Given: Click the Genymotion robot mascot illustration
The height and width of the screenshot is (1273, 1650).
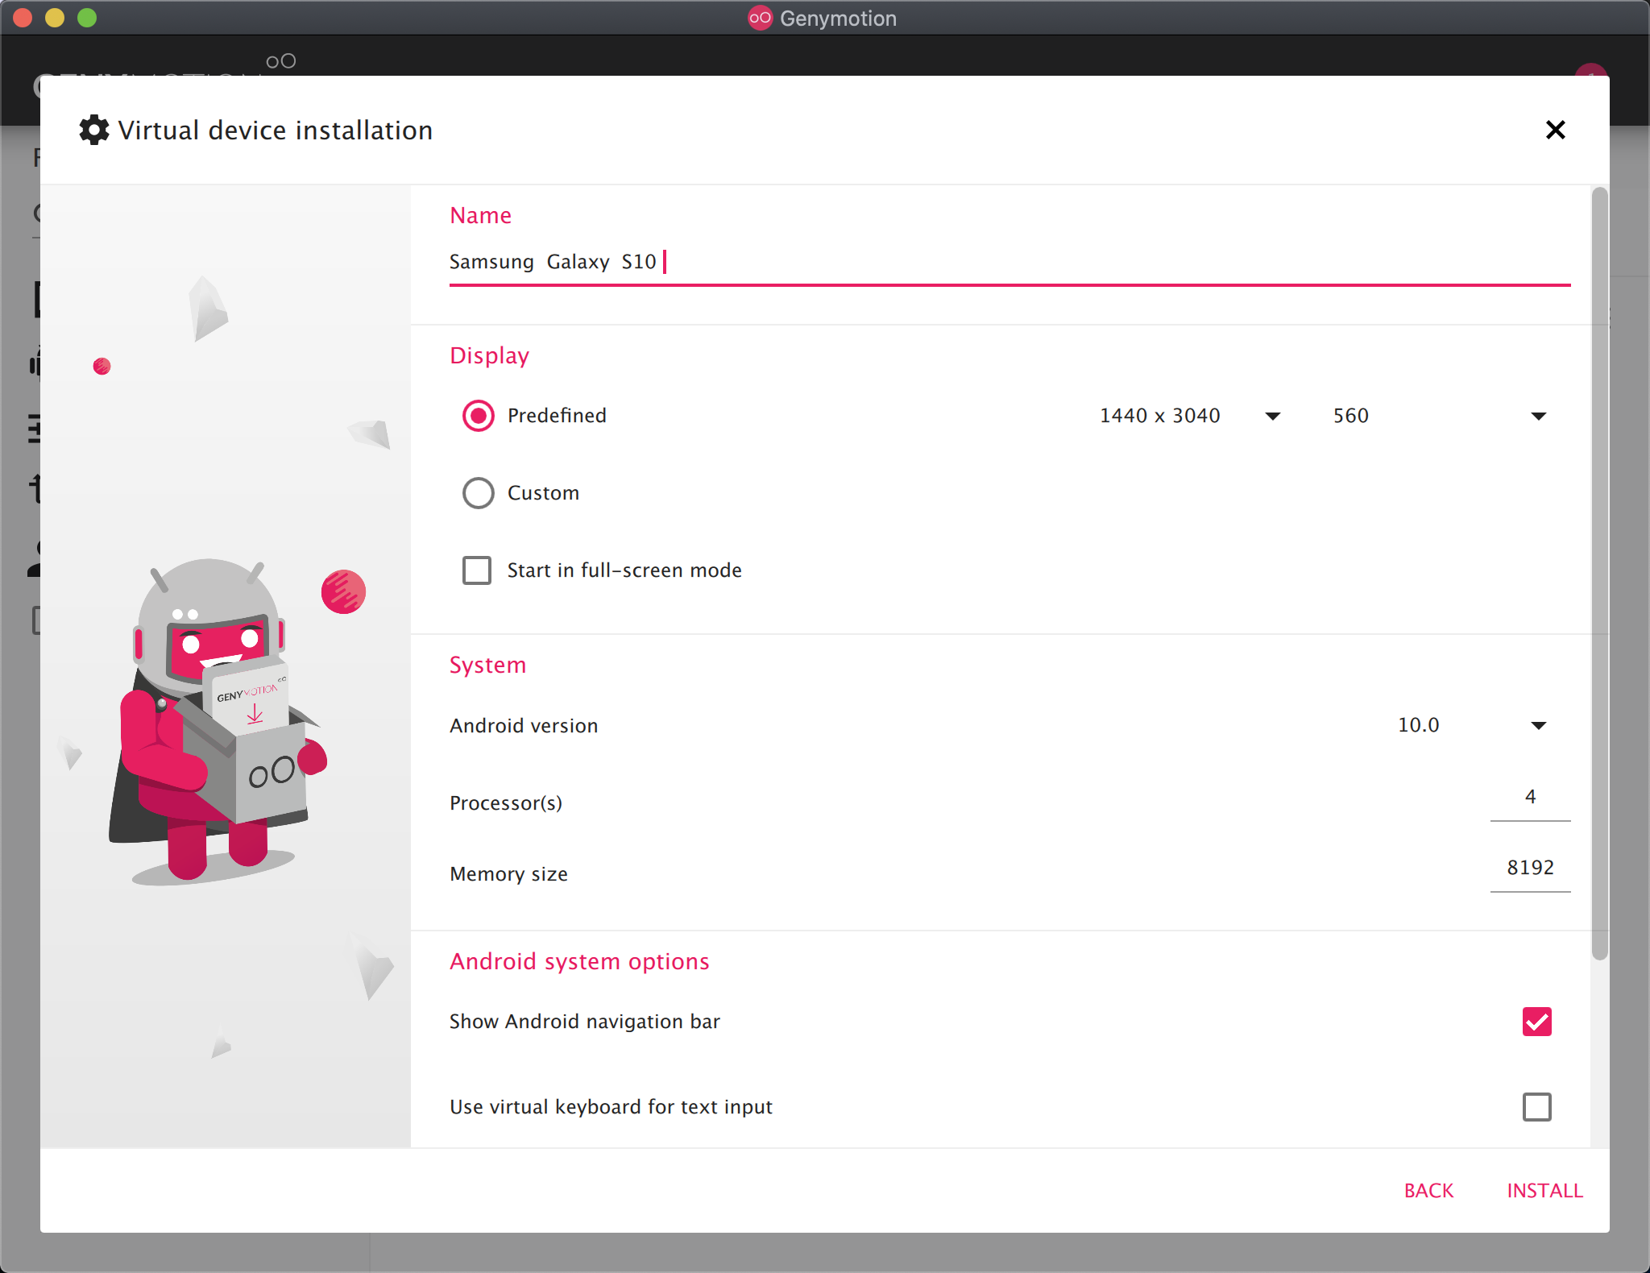Looking at the screenshot, I should click(x=218, y=721).
